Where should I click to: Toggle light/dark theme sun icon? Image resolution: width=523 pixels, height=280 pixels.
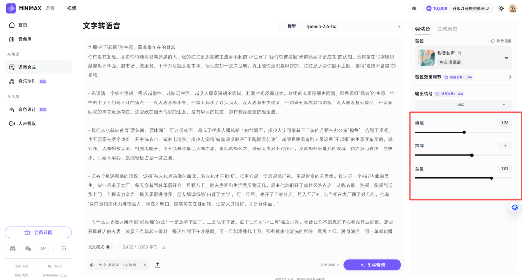coord(501,8)
